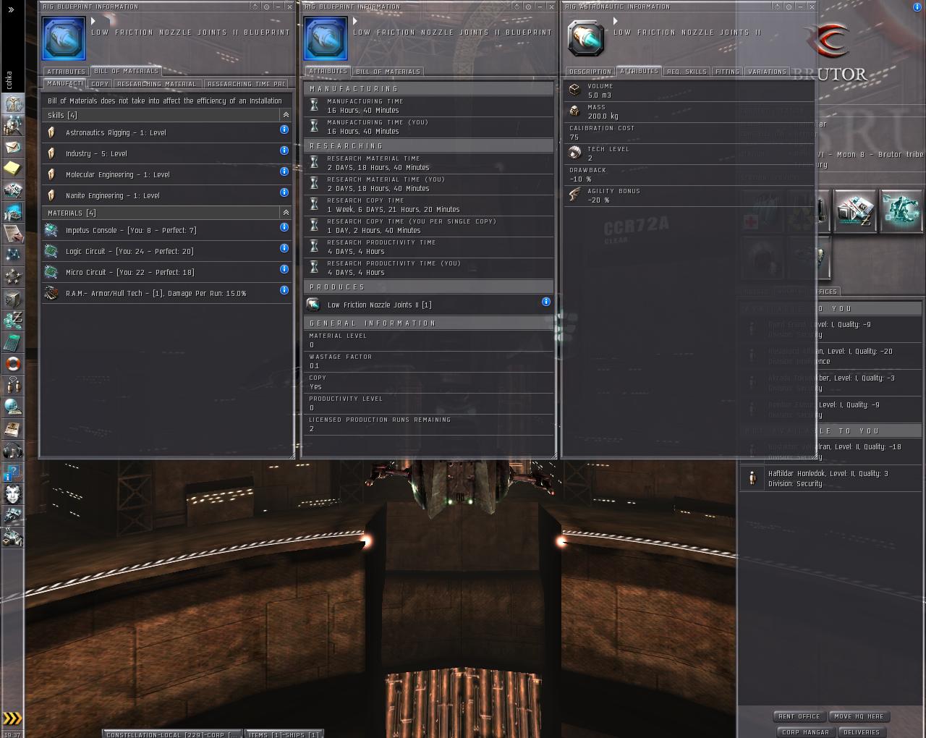
Task: Pin the middle Rig Blueprint Information window
Action: [x=528, y=7]
